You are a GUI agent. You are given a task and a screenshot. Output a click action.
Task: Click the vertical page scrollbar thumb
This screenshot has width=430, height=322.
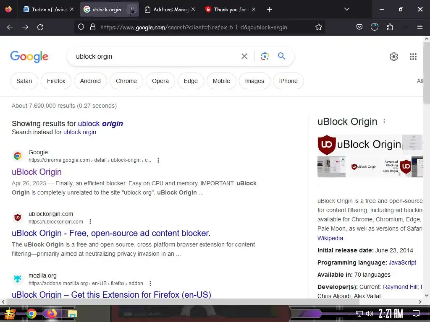[427, 73]
